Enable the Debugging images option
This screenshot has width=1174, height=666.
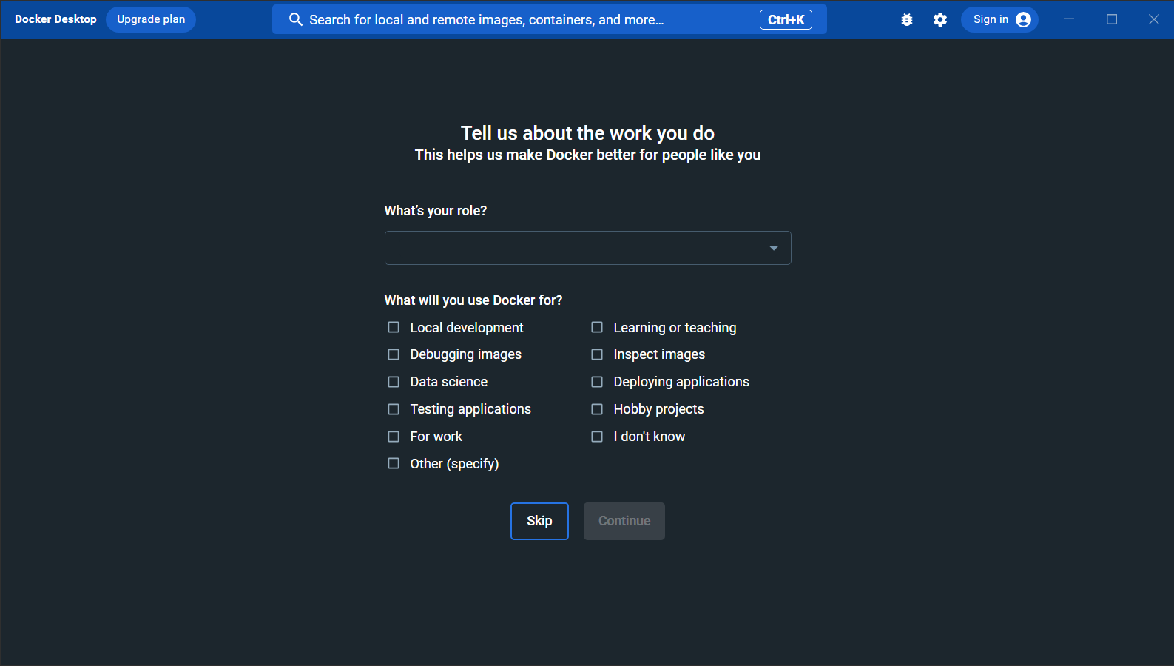point(393,354)
